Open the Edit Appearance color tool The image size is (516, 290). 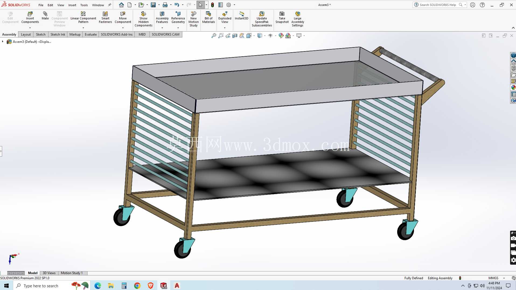[281, 36]
